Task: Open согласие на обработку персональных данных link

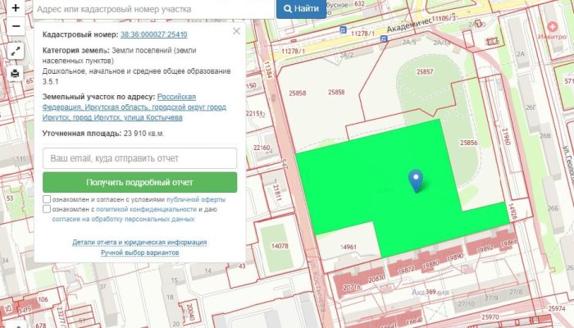Action: tap(123, 219)
